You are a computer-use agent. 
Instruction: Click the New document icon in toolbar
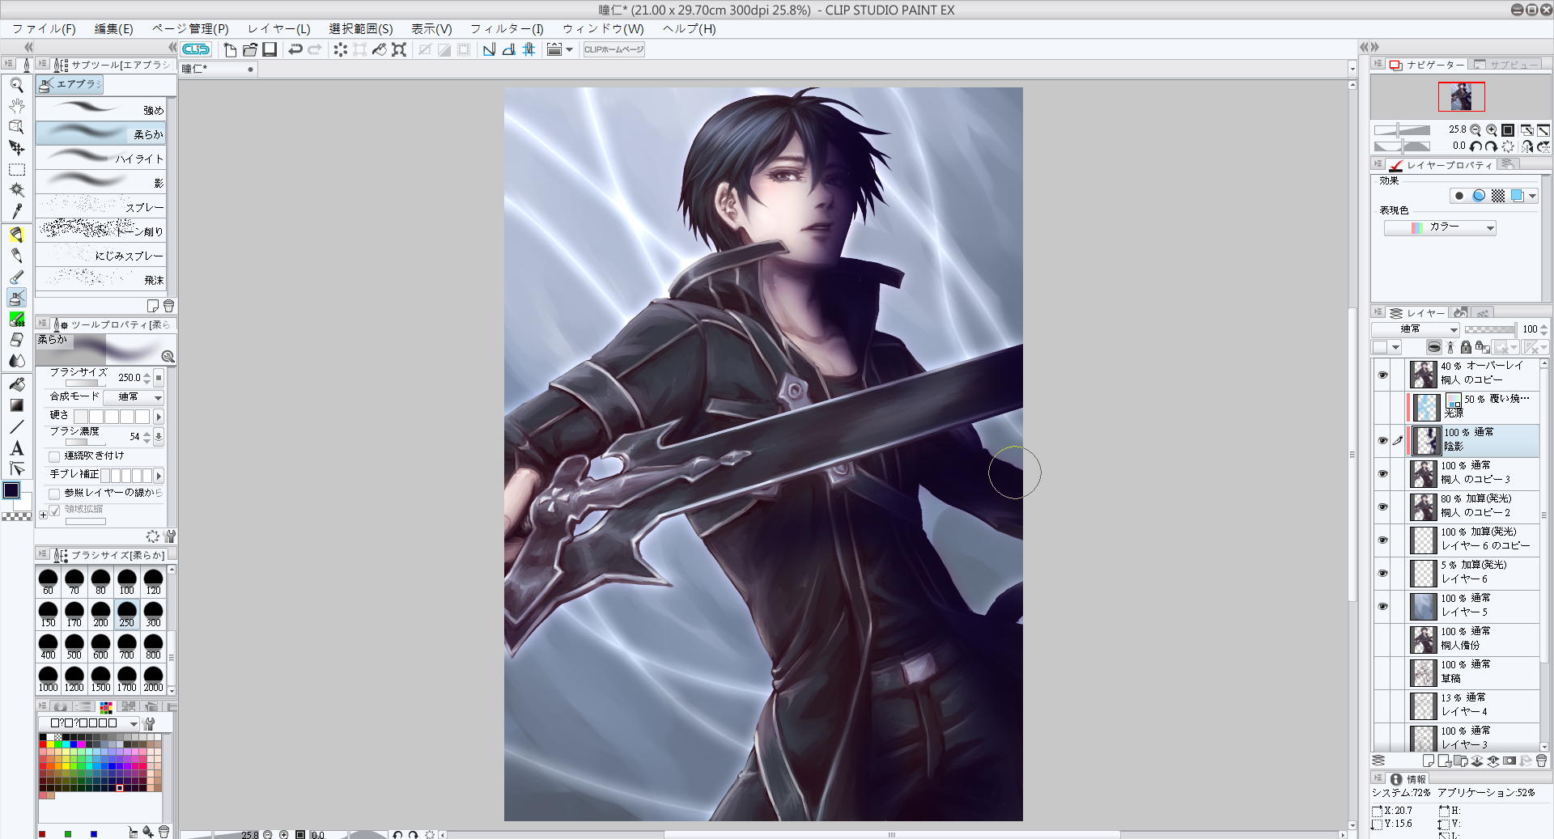[x=230, y=49]
